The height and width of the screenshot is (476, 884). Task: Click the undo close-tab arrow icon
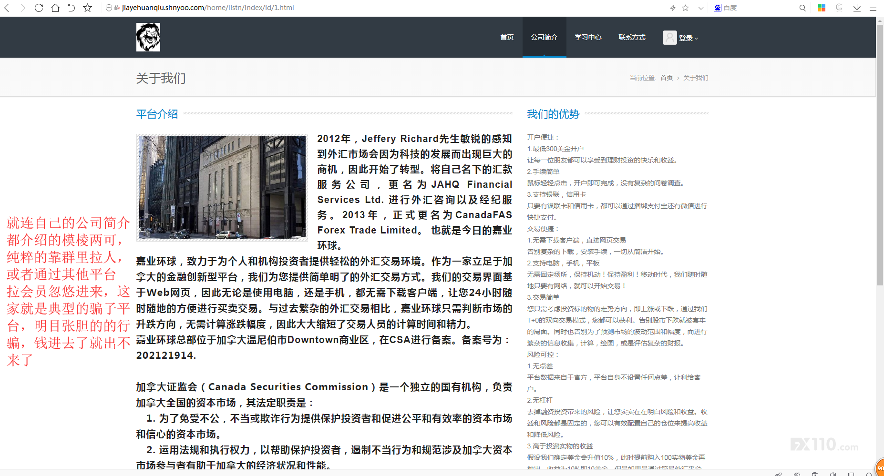(x=71, y=8)
